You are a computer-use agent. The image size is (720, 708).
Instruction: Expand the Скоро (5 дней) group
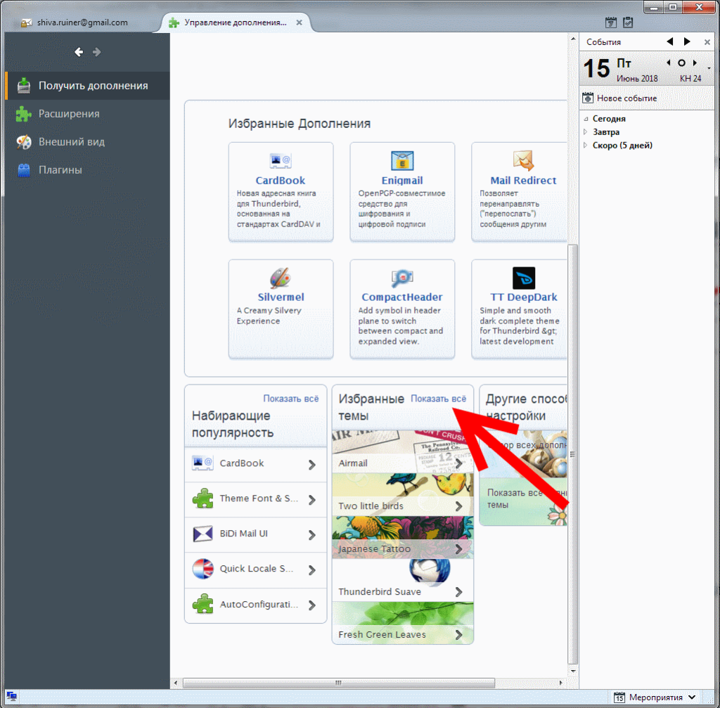(586, 146)
